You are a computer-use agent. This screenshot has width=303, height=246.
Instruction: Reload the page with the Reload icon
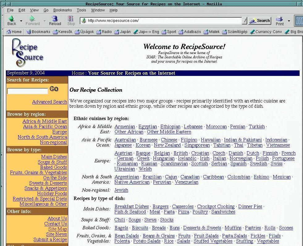pos(55,19)
